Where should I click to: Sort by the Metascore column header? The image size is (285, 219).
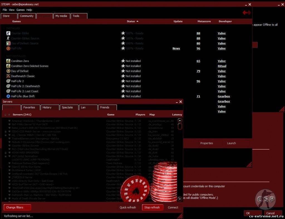pos(204,21)
